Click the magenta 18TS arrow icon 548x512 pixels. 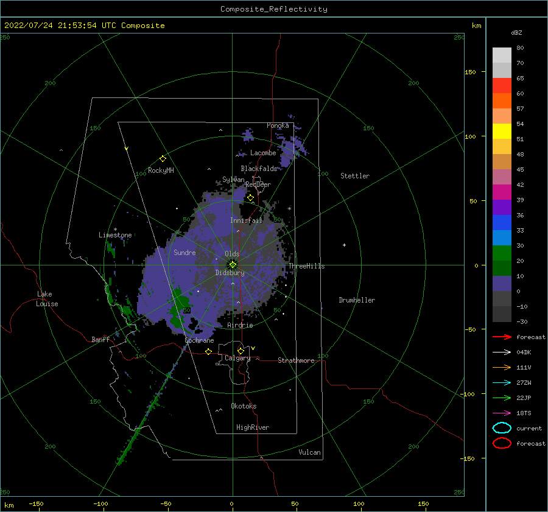(502, 413)
